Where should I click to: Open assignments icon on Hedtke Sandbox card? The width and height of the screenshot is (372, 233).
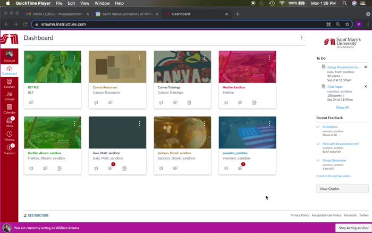pos(255,102)
